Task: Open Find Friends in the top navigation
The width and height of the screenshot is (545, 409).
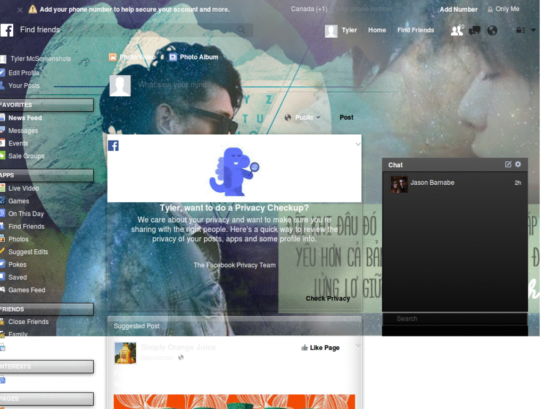Action: click(x=416, y=30)
